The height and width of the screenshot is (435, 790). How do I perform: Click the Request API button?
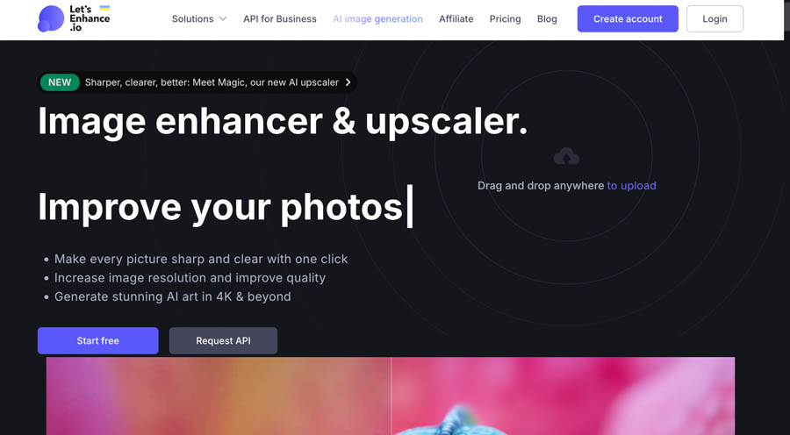tap(223, 341)
